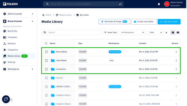This screenshot has width=187, height=106.
Task: Click the Brand Kits palette icon
Action: [x=5, y=31]
